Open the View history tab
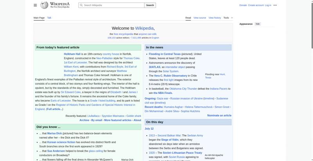Image resolution: width=313 pixels, height=161 pixels. [214, 18]
